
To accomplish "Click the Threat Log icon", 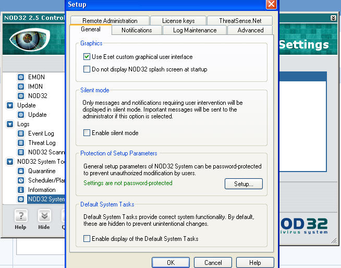I will tap(21, 143).
